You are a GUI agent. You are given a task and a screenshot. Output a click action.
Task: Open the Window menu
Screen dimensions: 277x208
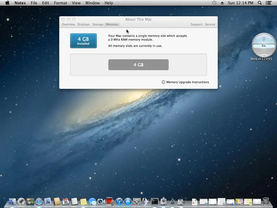click(93, 3)
